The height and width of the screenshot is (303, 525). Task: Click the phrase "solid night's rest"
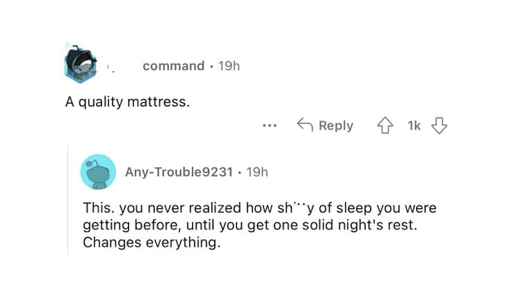[x=359, y=225]
